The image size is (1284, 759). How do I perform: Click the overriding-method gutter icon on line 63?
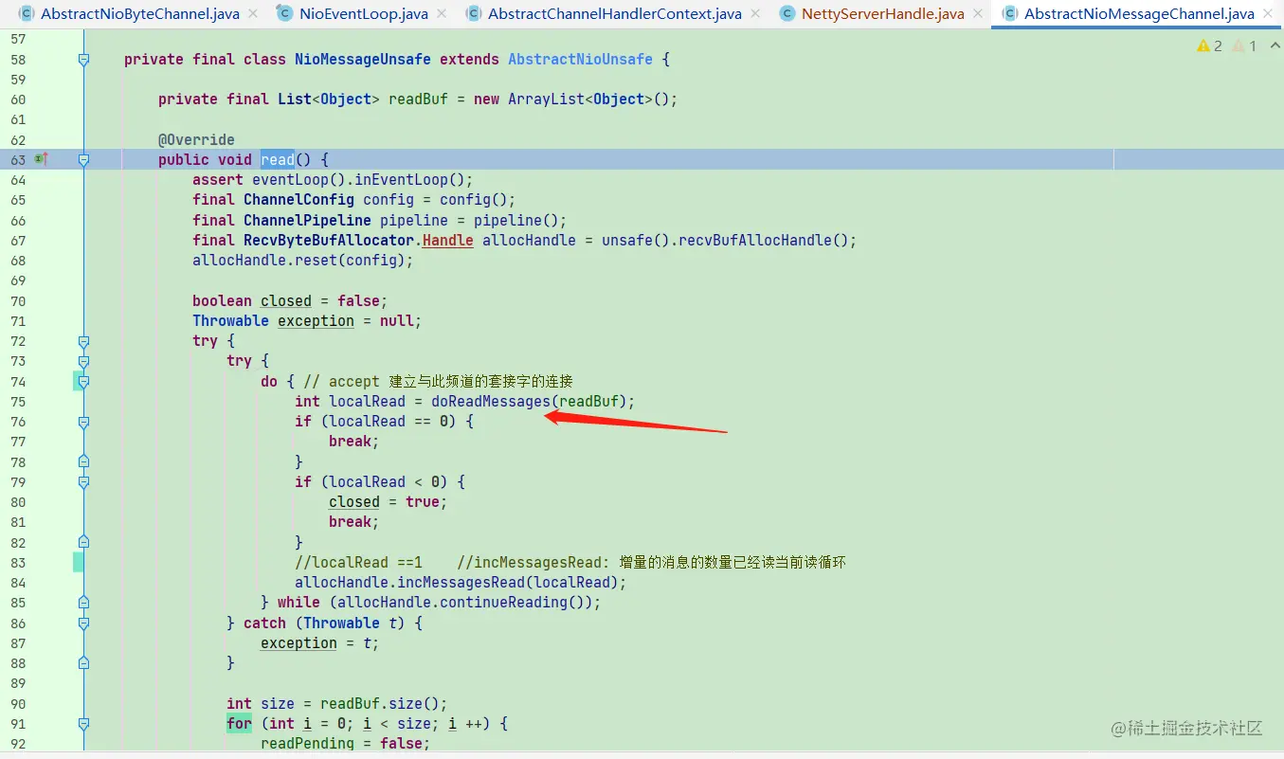click(41, 159)
